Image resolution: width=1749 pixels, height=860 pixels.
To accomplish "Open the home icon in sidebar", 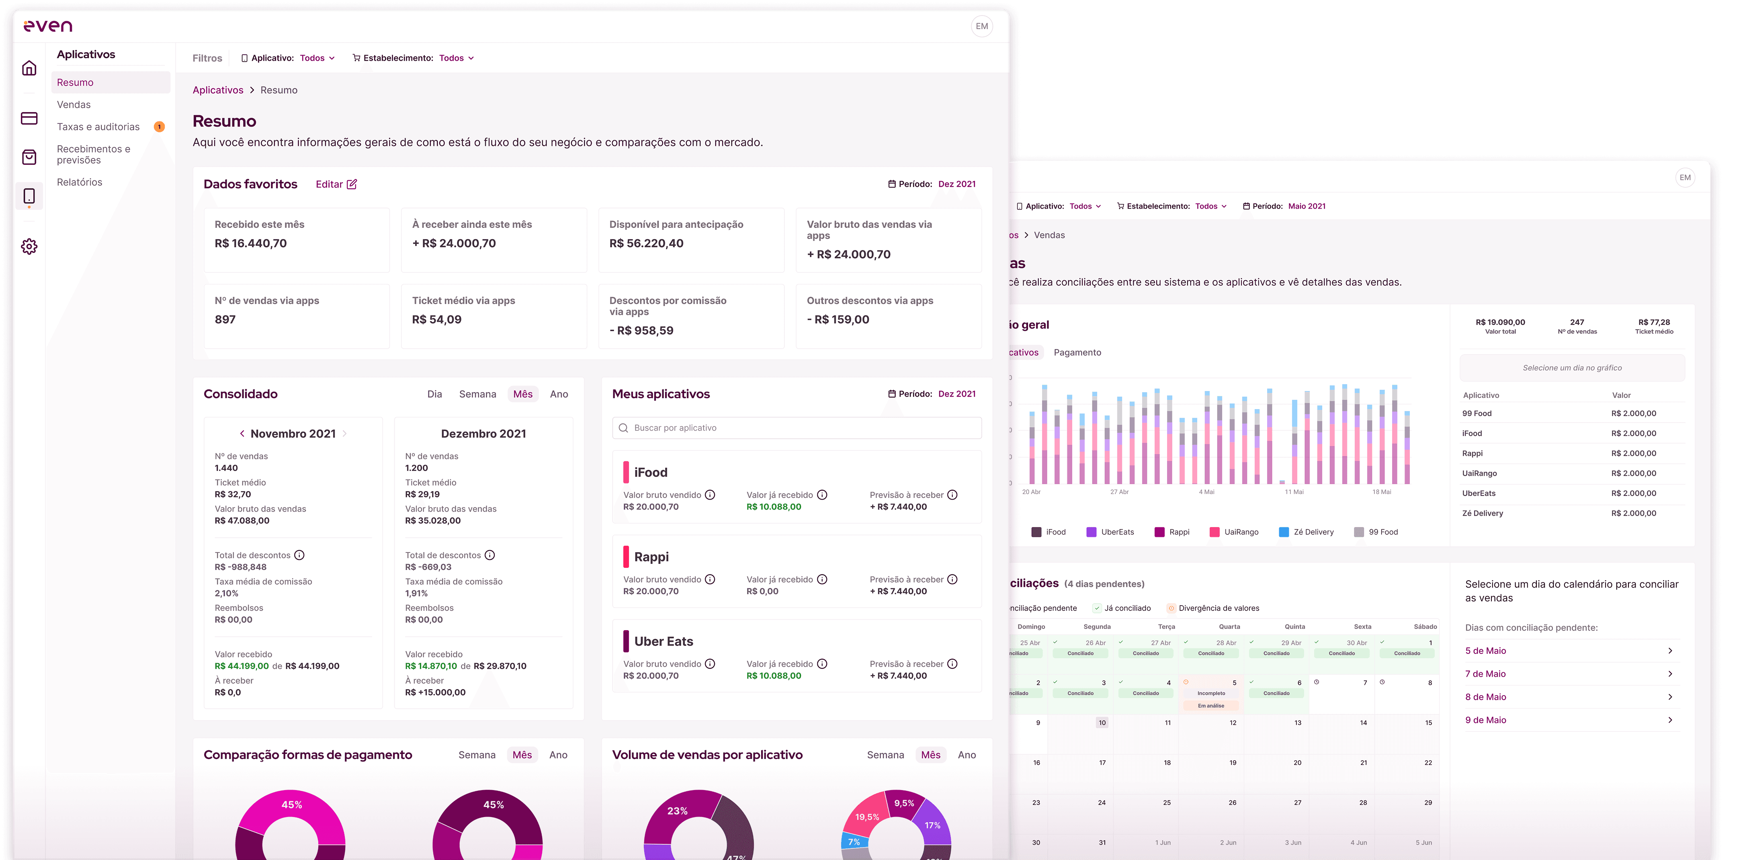I will tap(29, 68).
